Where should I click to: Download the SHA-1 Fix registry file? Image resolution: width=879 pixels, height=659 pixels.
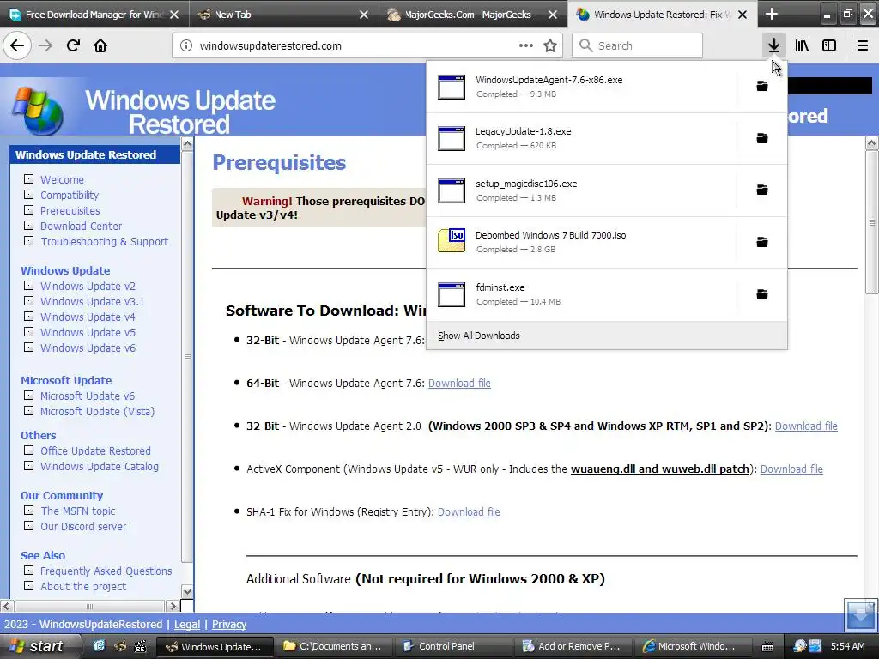(x=469, y=512)
